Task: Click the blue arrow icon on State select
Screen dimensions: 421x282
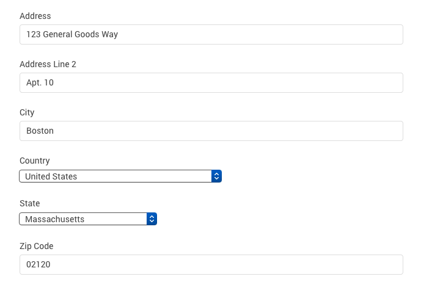Action: tap(152, 219)
